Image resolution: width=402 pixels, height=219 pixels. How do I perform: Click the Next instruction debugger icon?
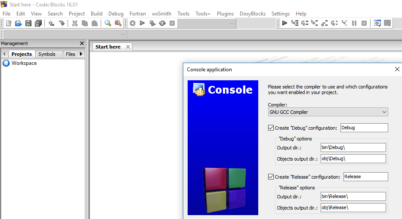[334, 23]
